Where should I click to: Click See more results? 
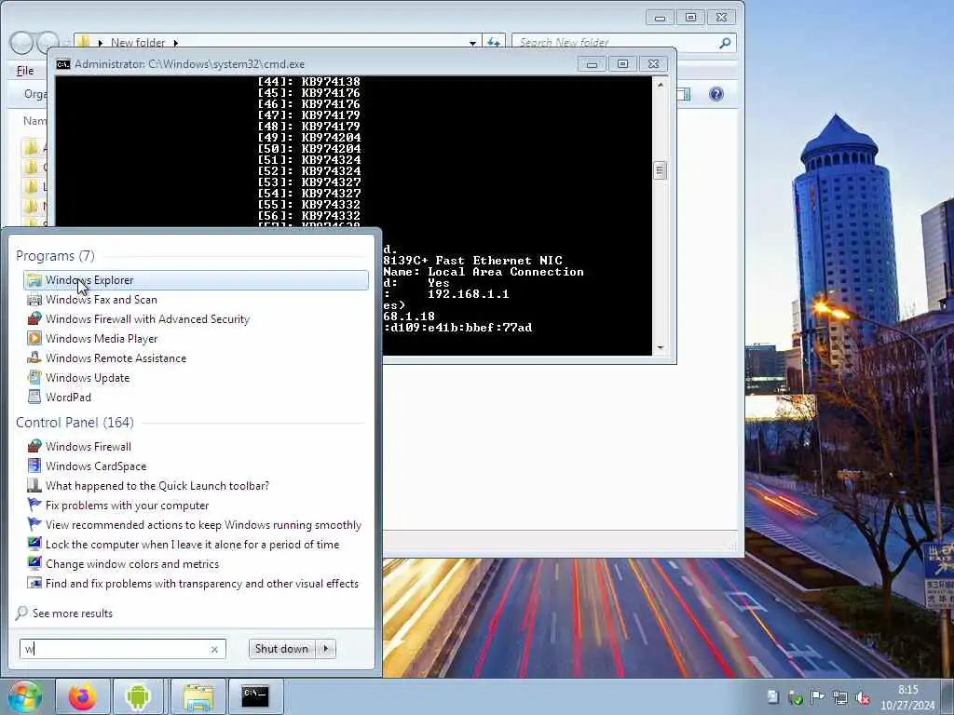click(64, 614)
